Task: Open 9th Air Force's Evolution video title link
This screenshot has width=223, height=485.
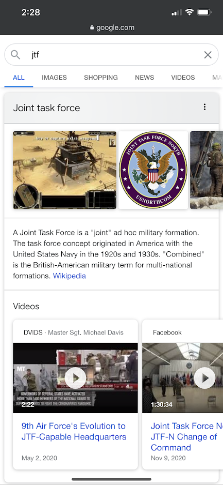Action: pos(74,431)
